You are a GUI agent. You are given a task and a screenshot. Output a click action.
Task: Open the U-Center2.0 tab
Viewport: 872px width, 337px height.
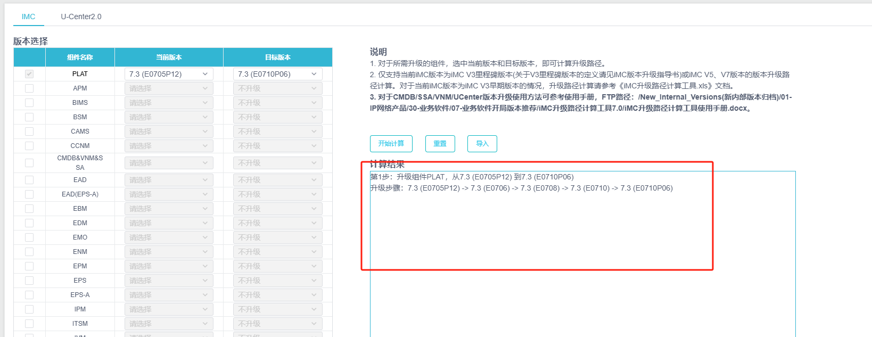81,17
